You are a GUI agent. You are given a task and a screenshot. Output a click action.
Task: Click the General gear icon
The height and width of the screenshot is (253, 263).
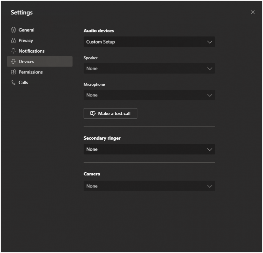[13, 30]
